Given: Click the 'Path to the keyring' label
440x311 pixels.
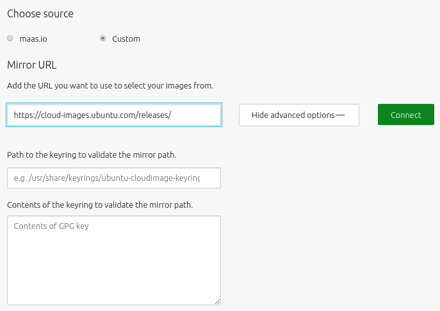Looking at the screenshot, I should (x=92, y=155).
